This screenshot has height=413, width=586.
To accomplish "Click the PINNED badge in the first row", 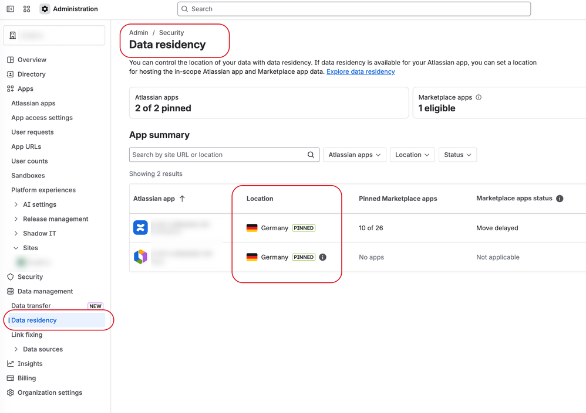I will pos(304,228).
